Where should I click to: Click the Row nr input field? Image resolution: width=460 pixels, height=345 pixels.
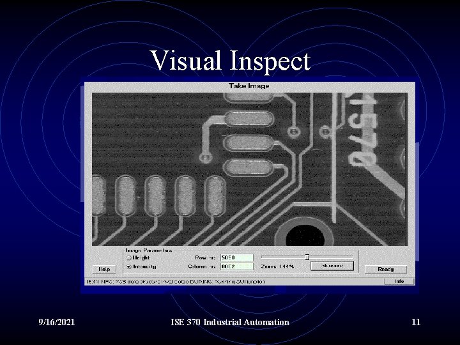pos(237,257)
